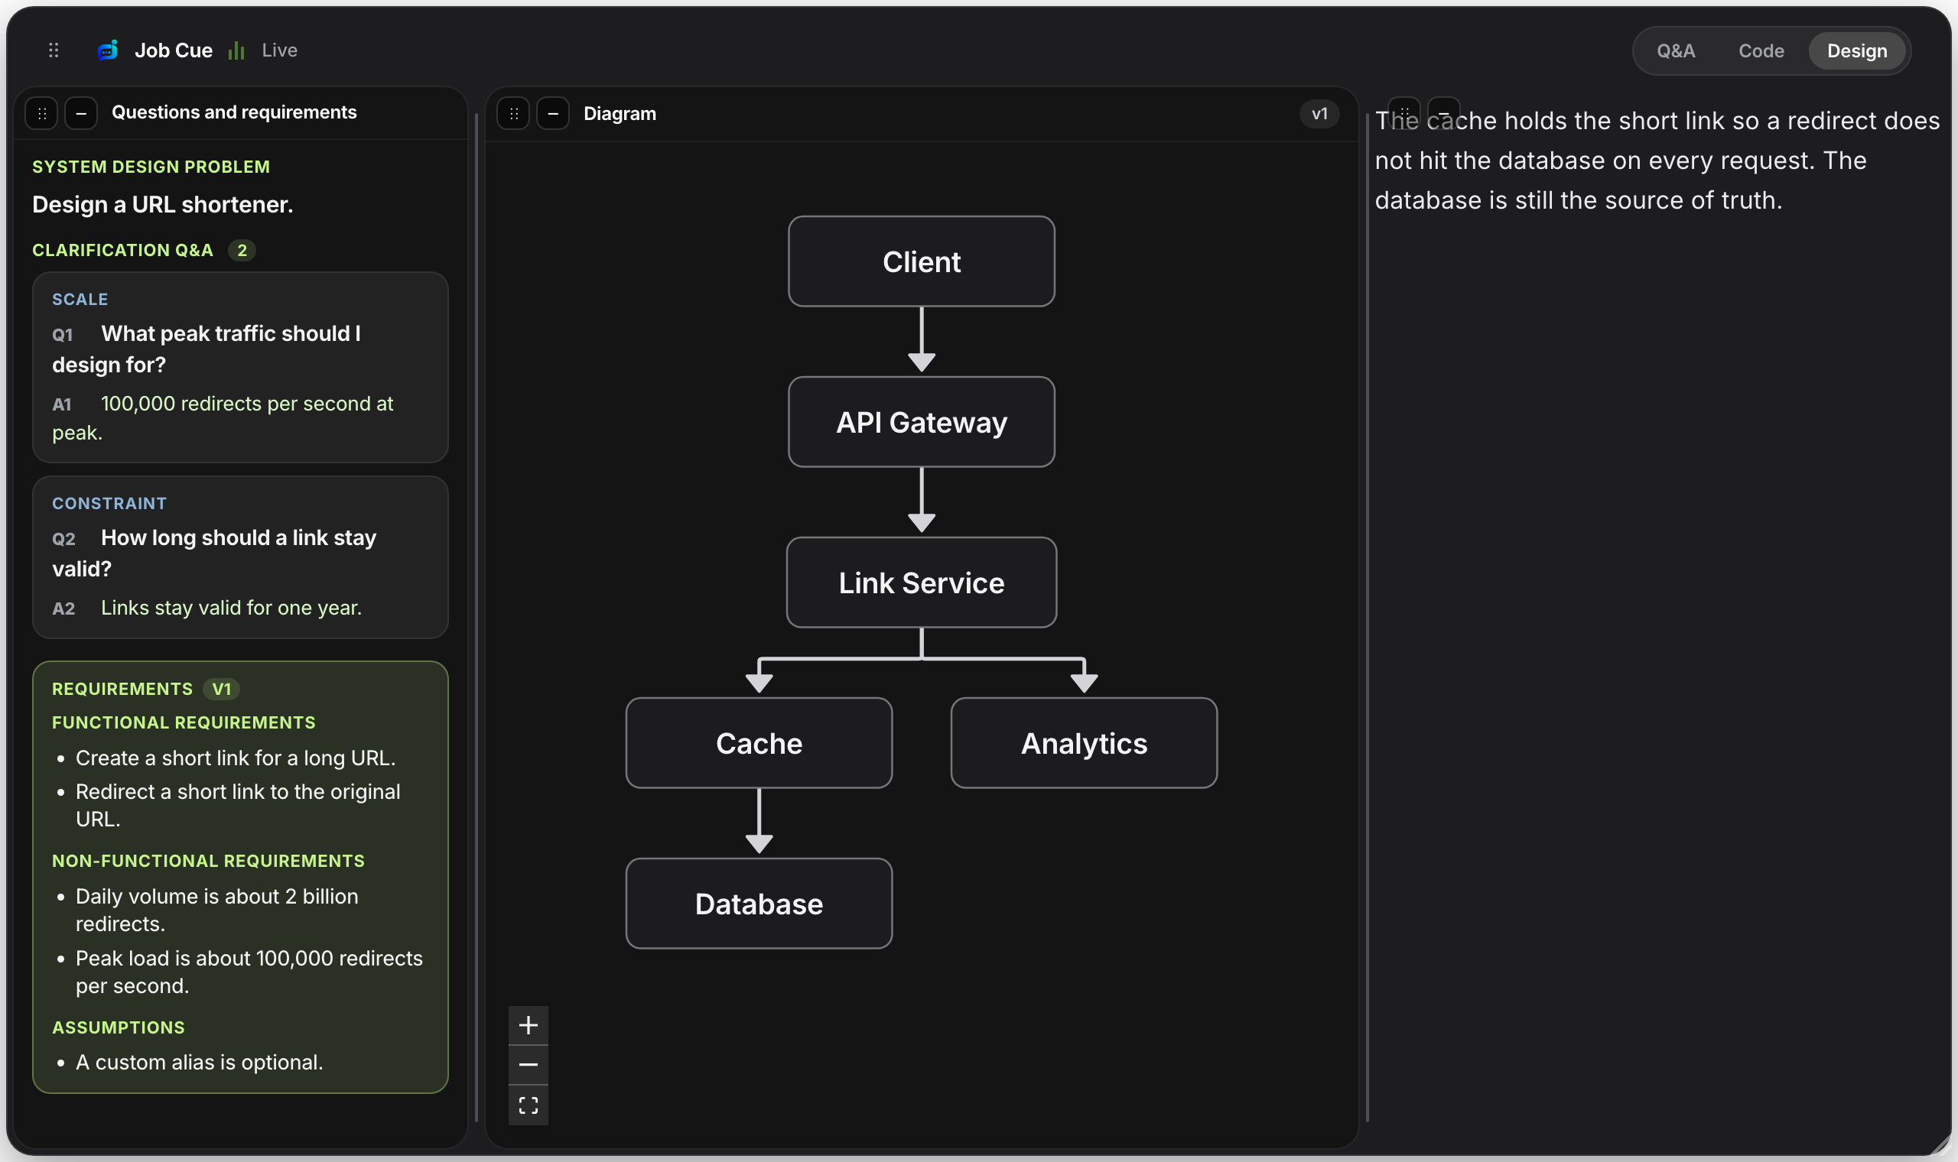1958x1162 pixels.
Task: Collapse the Diagram panel
Action: click(553, 115)
